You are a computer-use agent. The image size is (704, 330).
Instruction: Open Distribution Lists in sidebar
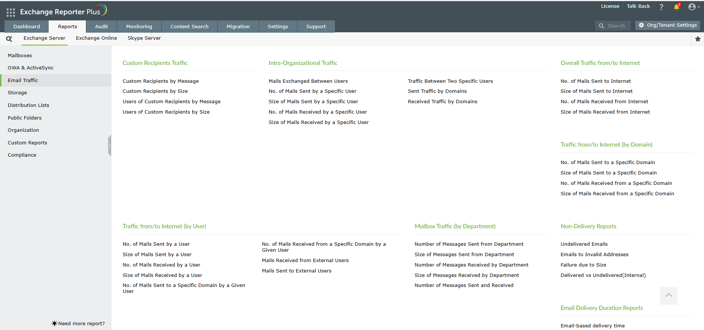56,105
